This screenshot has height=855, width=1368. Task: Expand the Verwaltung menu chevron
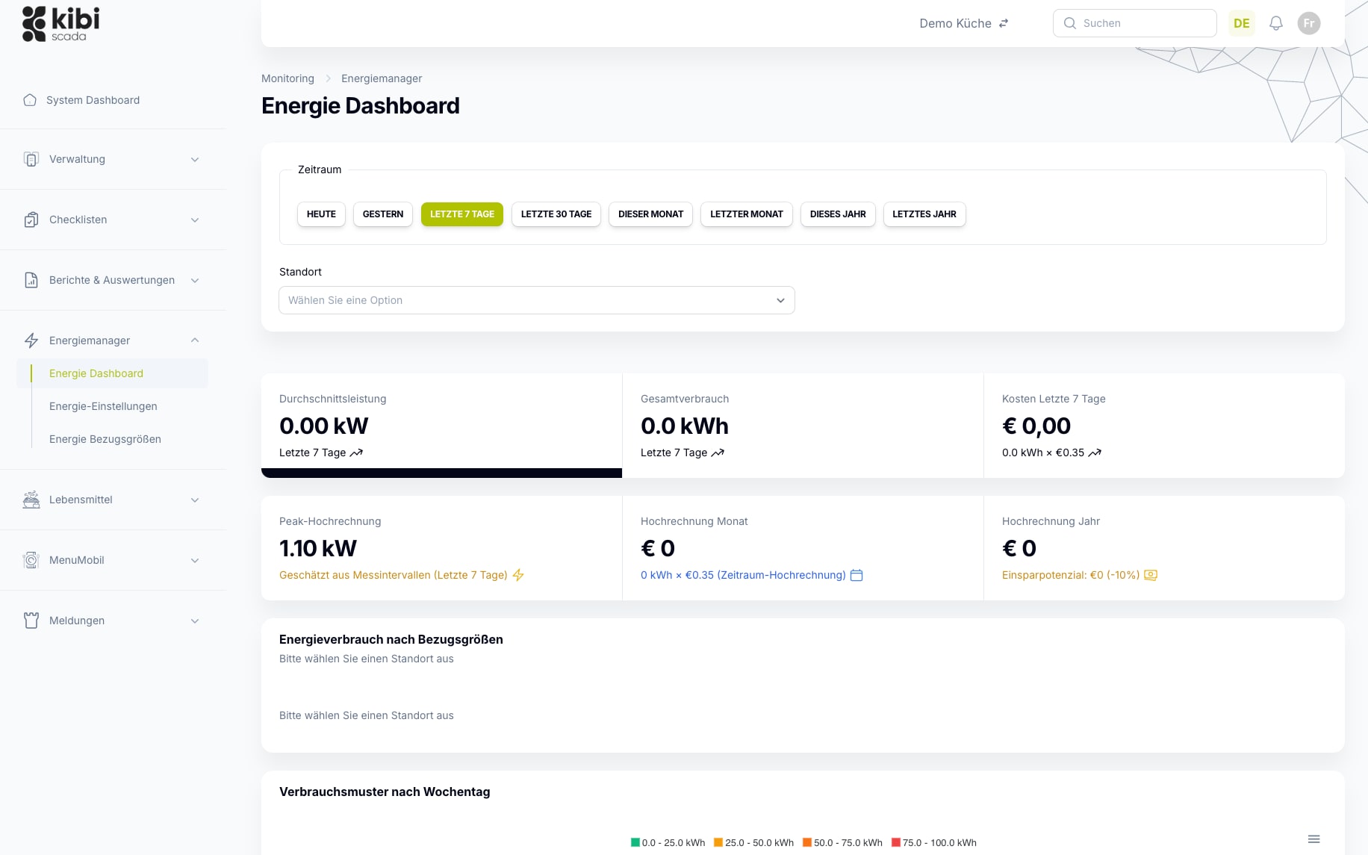(x=195, y=159)
